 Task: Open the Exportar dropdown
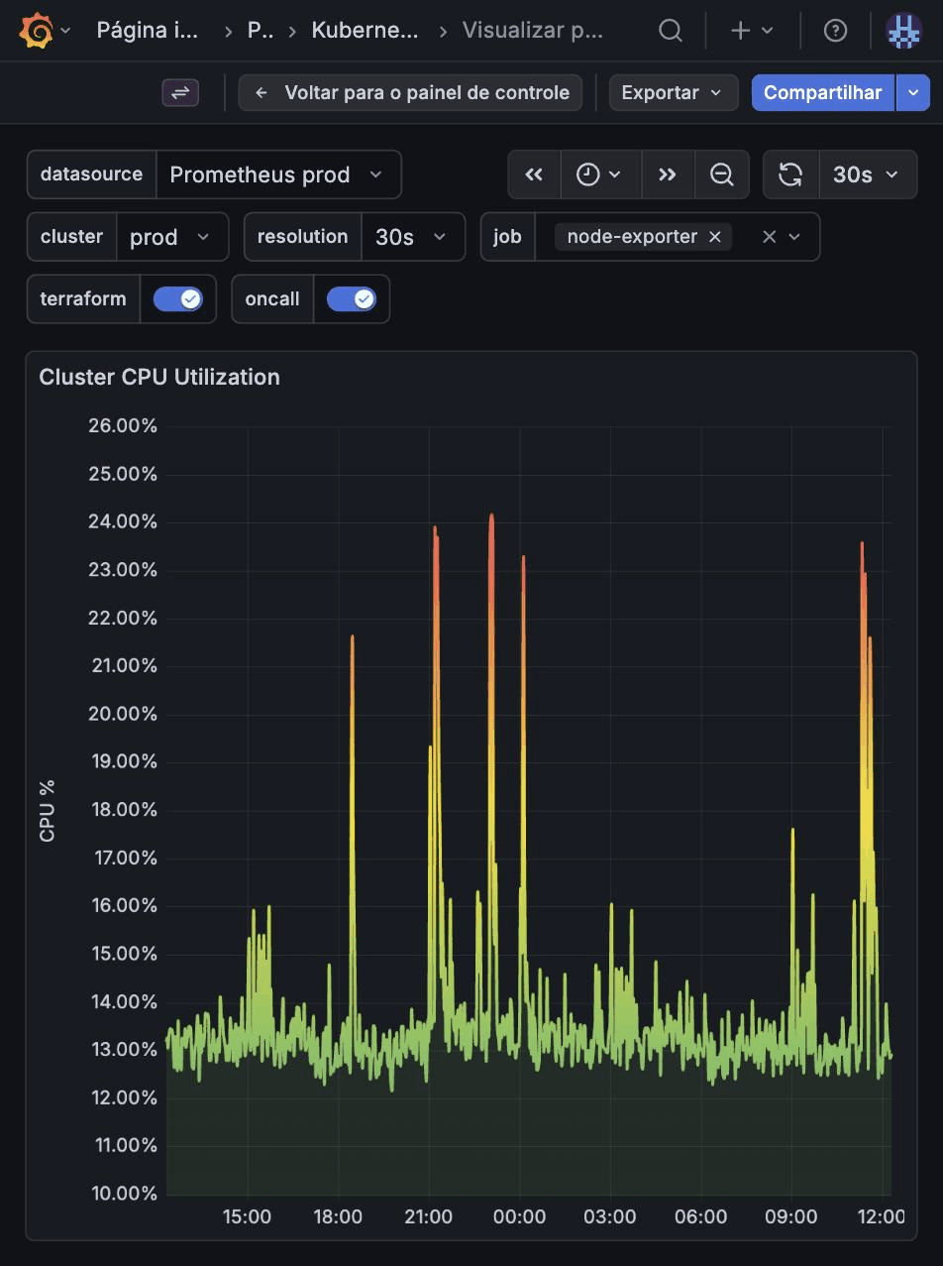click(x=673, y=92)
